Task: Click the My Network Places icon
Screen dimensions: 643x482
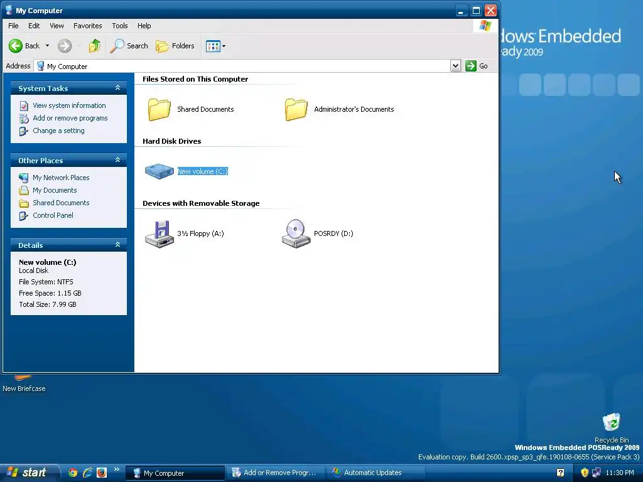Action: point(24,178)
